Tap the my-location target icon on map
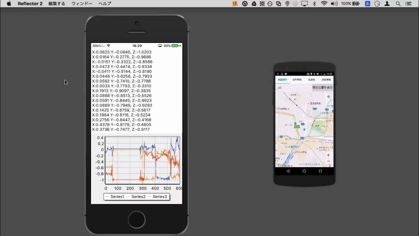The width and height of the screenshot is (419, 236). click(328, 97)
